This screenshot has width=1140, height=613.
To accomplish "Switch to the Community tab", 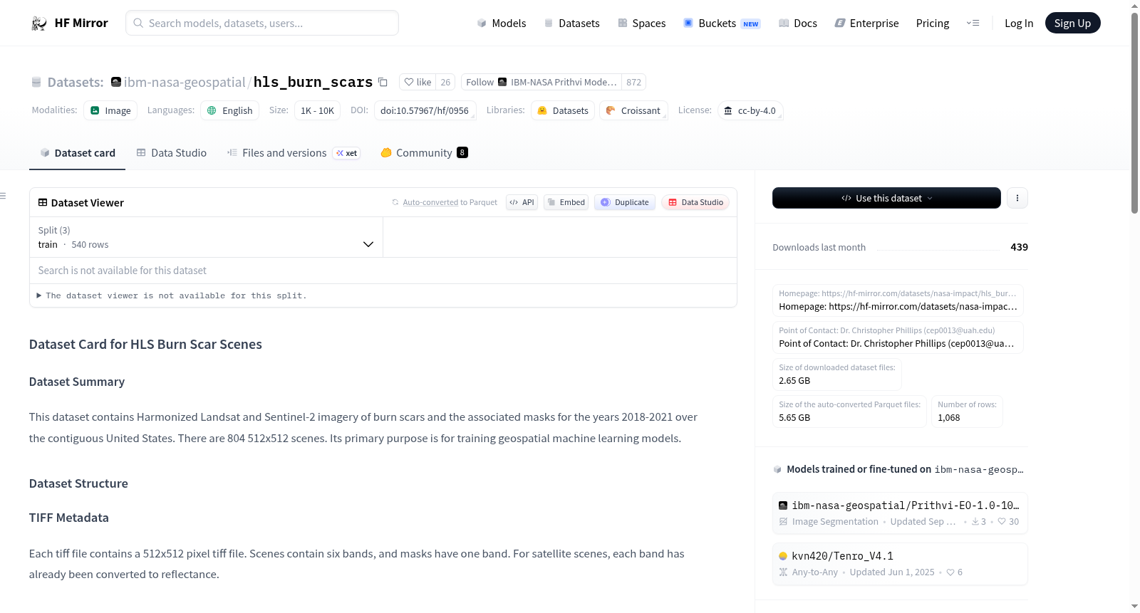I will [424, 153].
